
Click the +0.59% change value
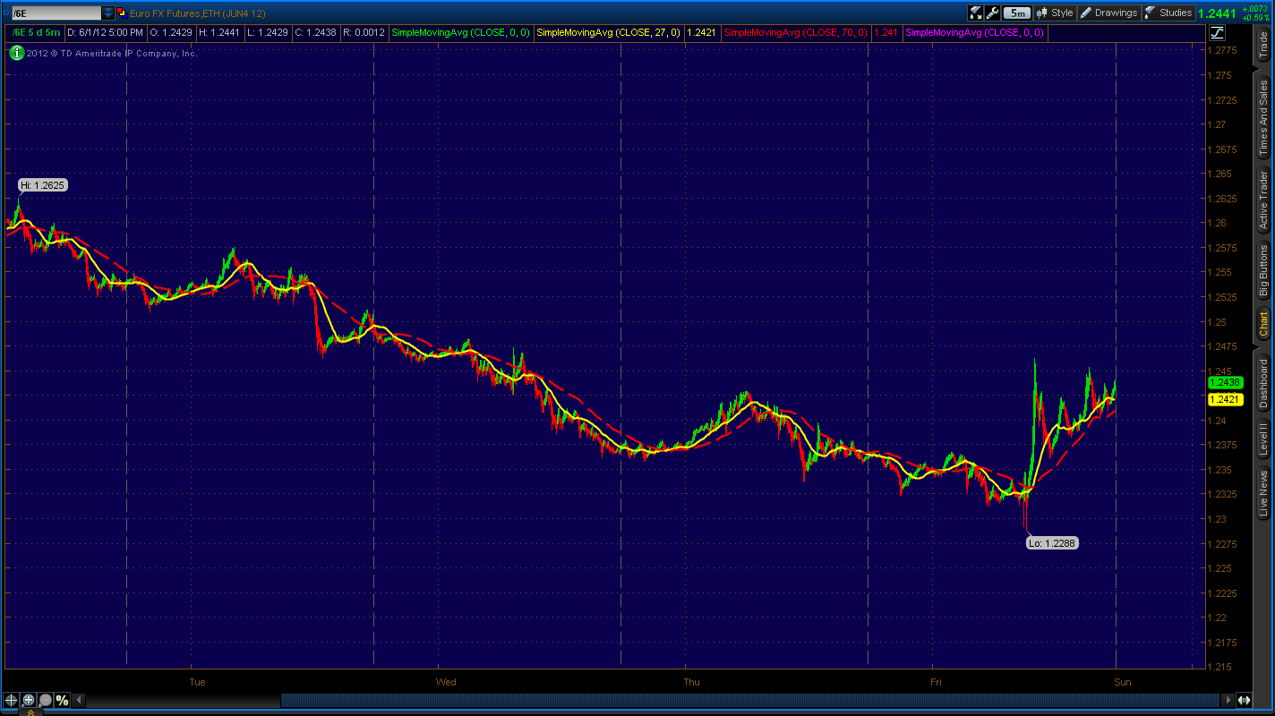coord(1254,18)
